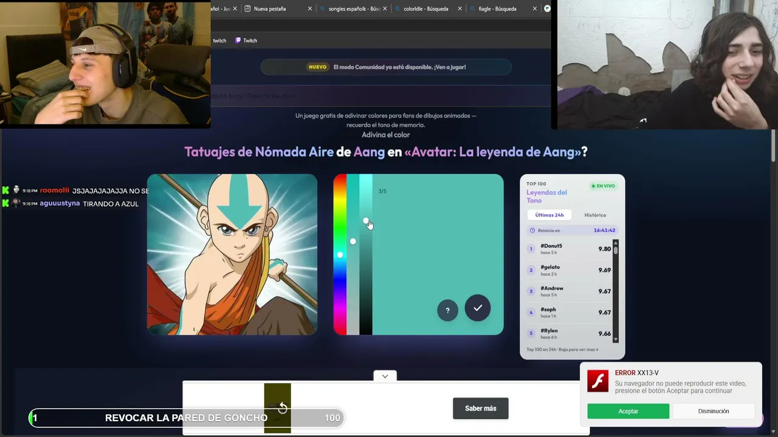
Task: Click the saturation slider handle
Action: point(353,242)
